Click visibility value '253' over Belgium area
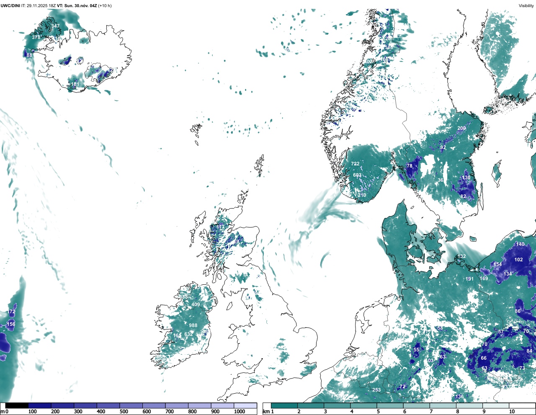Screen dimensions: 536x415 [x=376, y=390]
